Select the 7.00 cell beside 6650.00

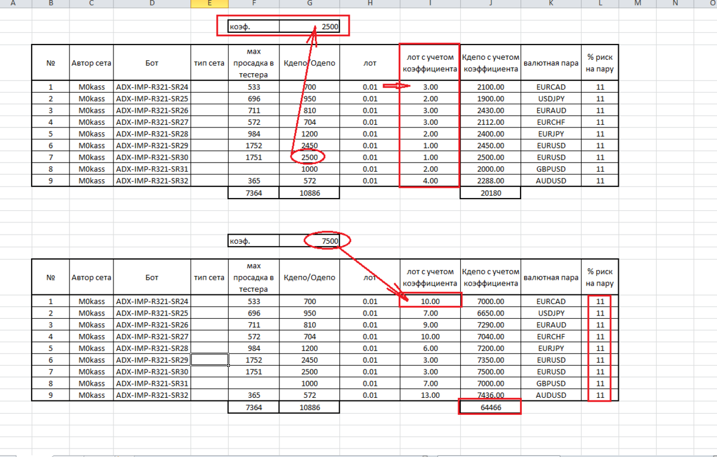(x=430, y=313)
